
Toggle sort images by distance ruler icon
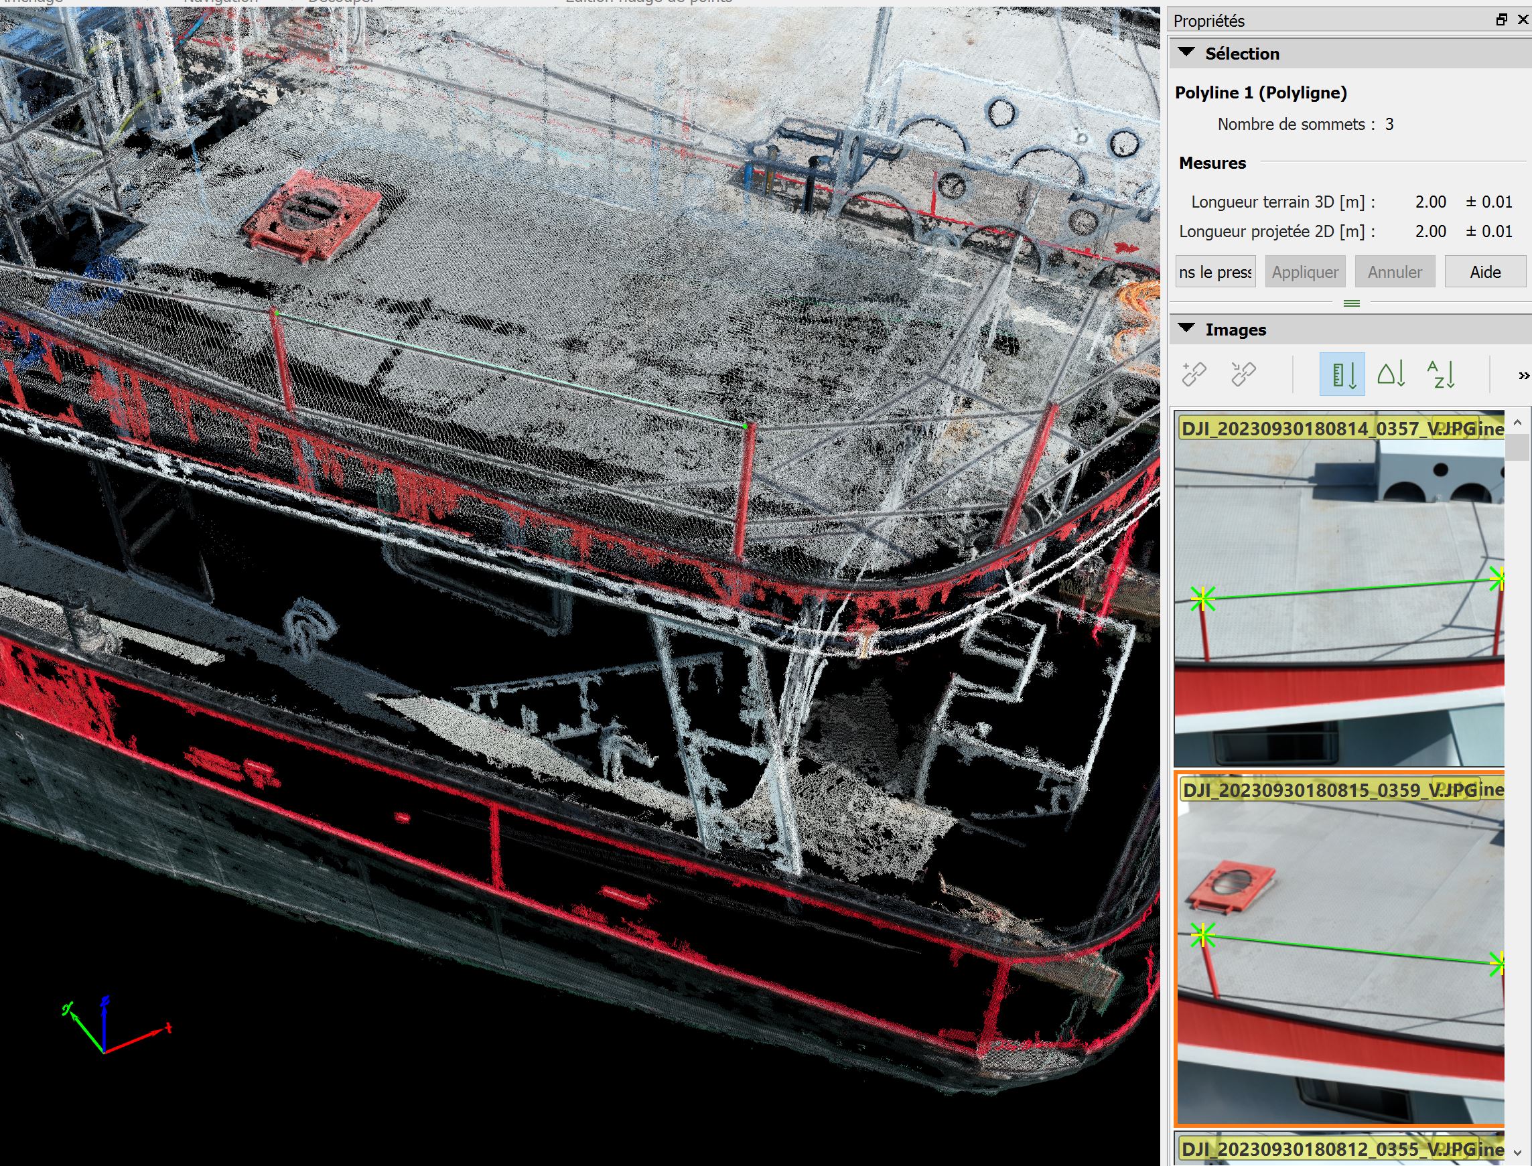(1341, 374)
